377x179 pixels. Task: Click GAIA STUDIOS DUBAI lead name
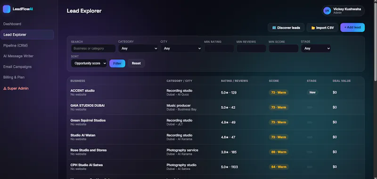click(x=88, y=106)
